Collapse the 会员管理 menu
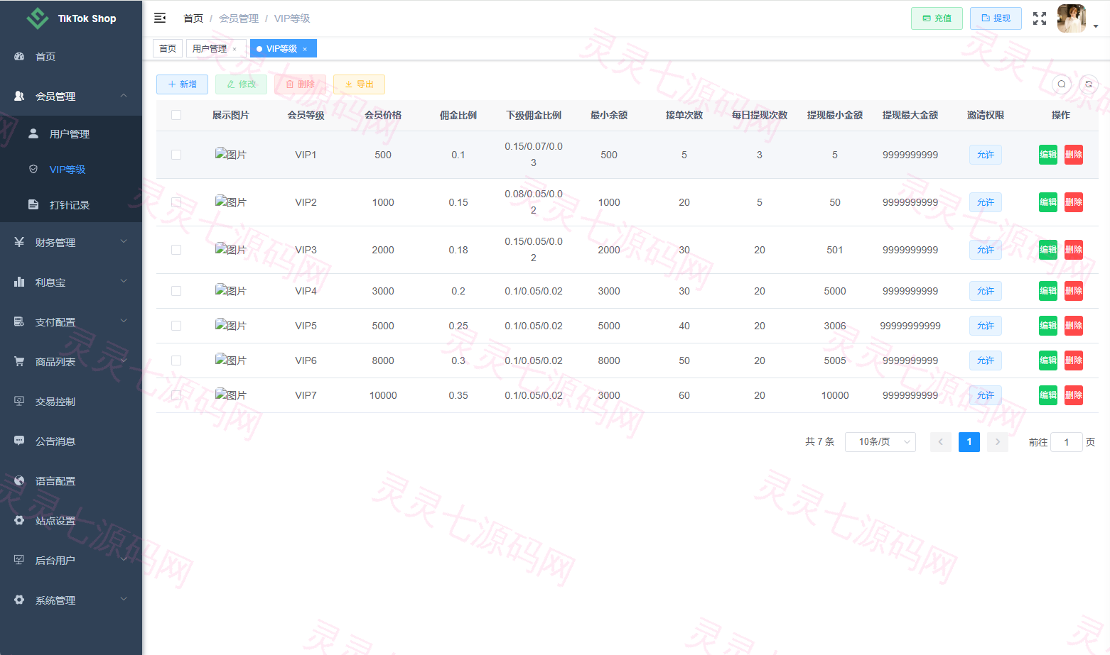 click(x=71, y=96)
